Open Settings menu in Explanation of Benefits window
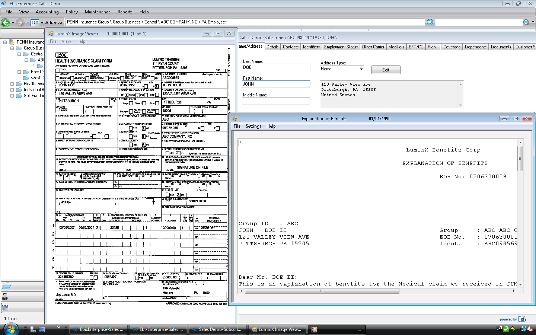This screenshot has height=335, width=536. point(253,126)
